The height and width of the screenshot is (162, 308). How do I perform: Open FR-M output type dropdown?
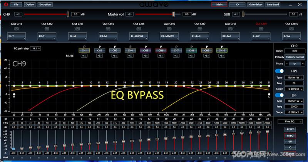click(x=108, y=36)
